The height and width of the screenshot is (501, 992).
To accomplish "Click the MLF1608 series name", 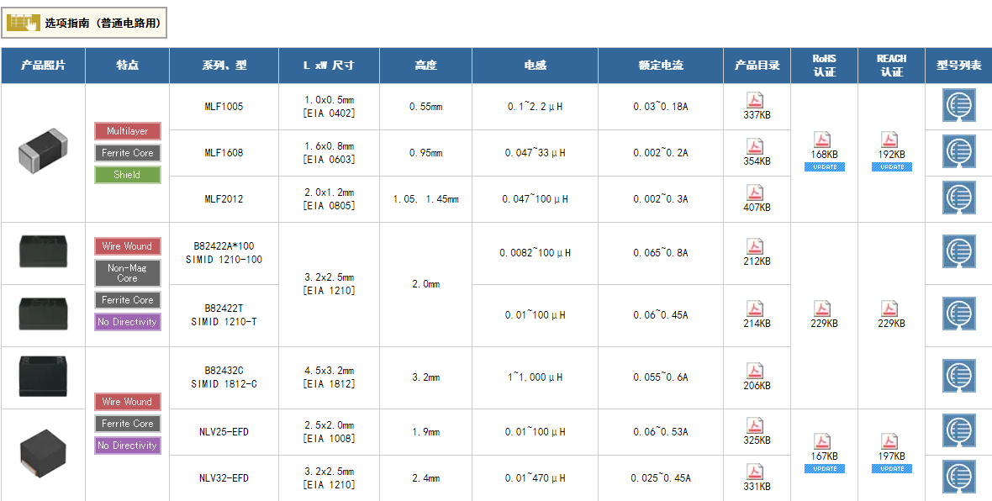I will click(x=224, y=153).
